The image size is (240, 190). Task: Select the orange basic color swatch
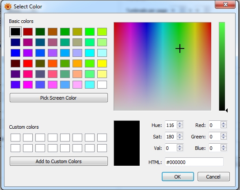pos(77,63)
